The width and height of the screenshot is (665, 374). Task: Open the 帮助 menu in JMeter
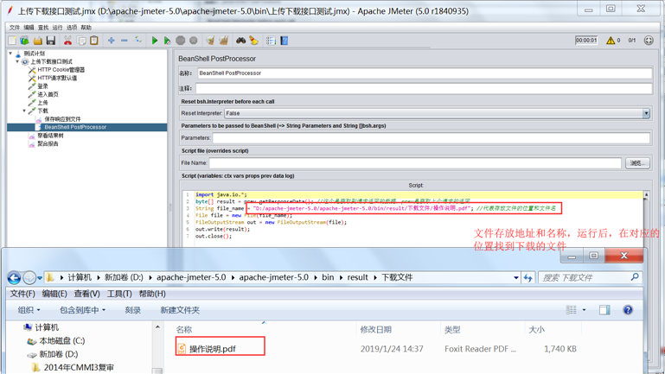[86, 28]
